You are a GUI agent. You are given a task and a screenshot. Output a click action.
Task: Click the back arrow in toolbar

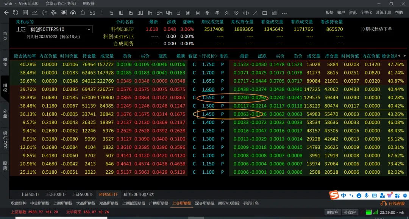tap(6, 12)
